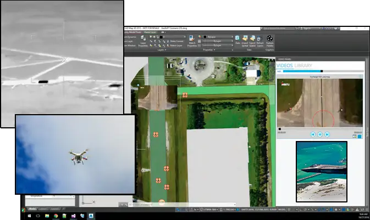This screenshot has height=220, width=370.
Task: Switch to the LIBRARY tab
Action: click(x=303, y=65)
